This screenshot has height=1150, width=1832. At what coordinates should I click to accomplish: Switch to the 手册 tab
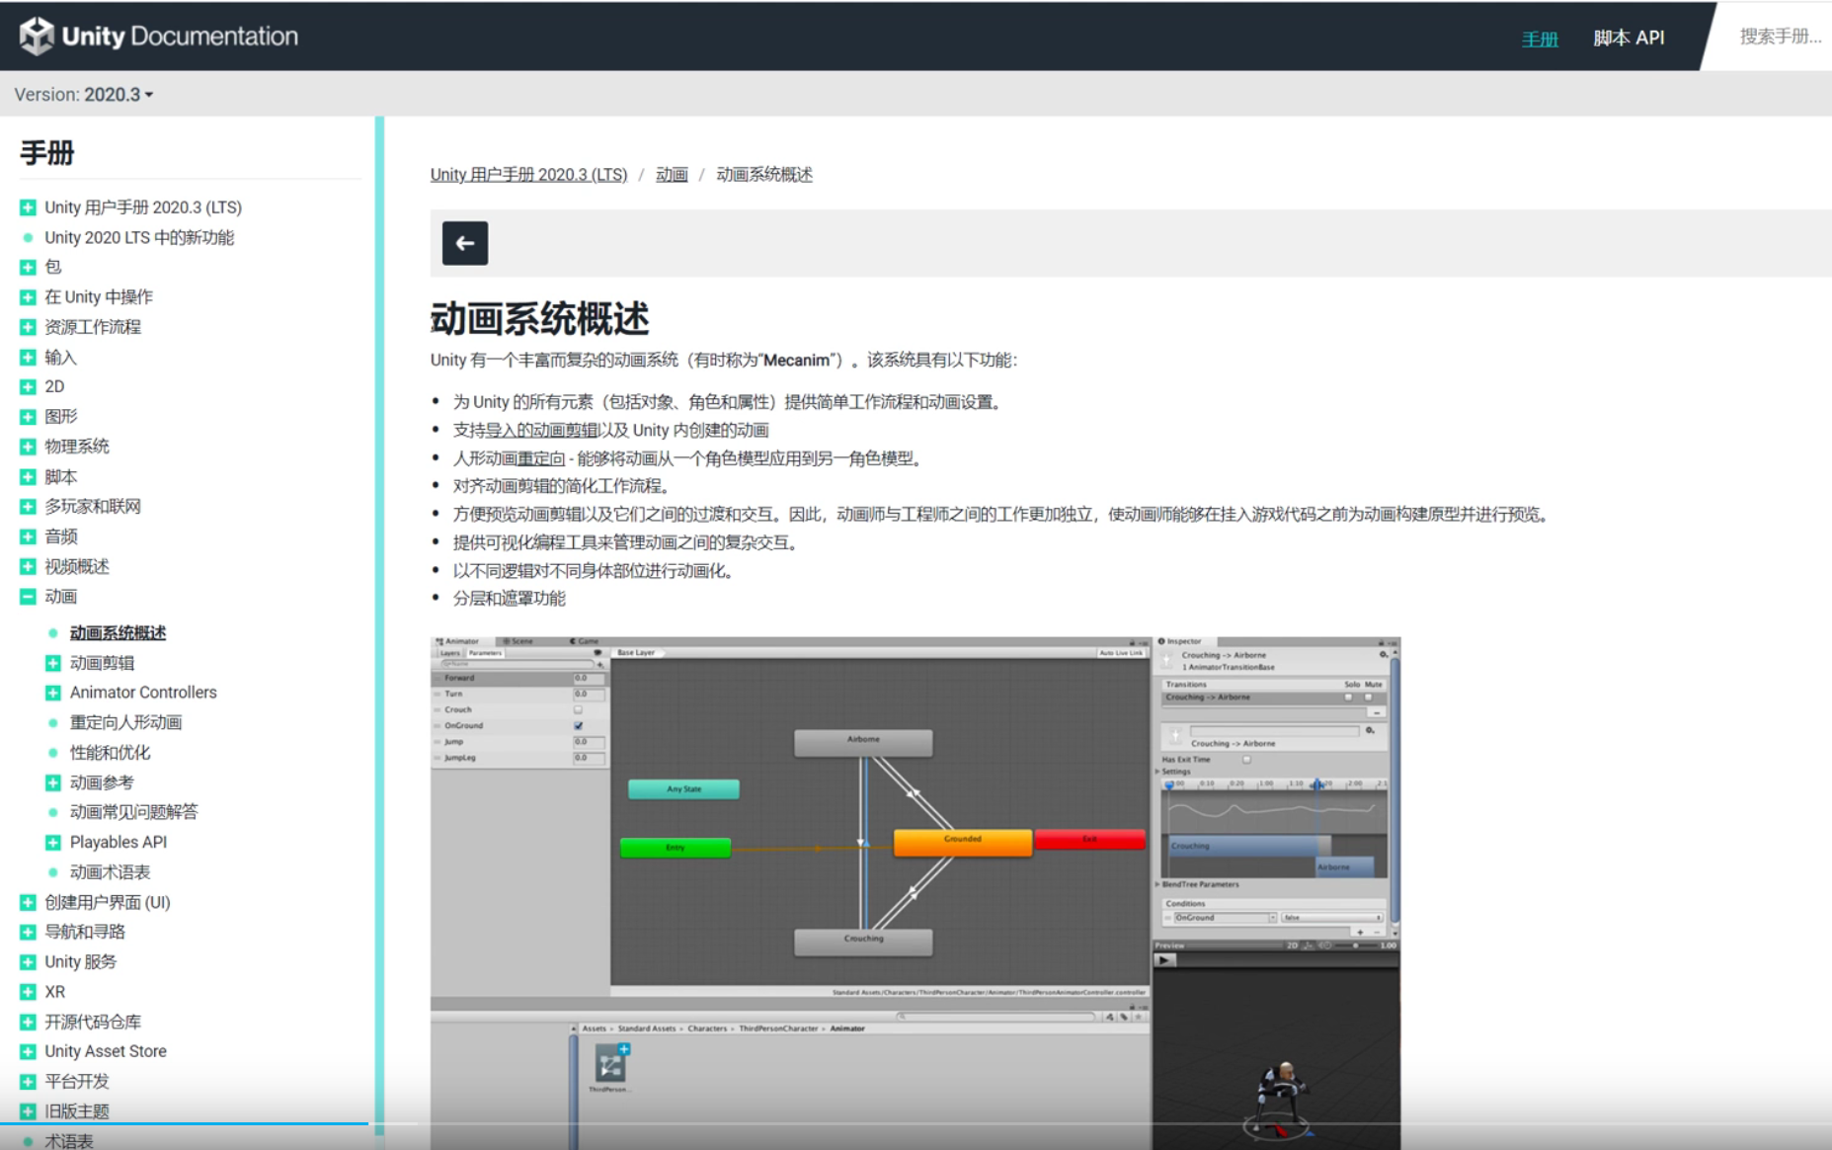[x=1540, y=39]
